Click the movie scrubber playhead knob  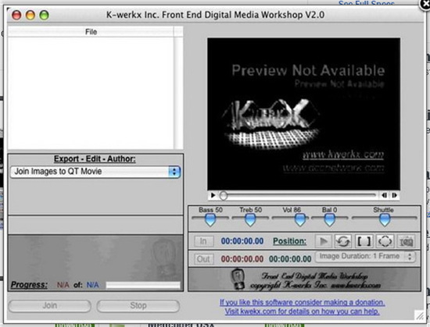point(224,195)
